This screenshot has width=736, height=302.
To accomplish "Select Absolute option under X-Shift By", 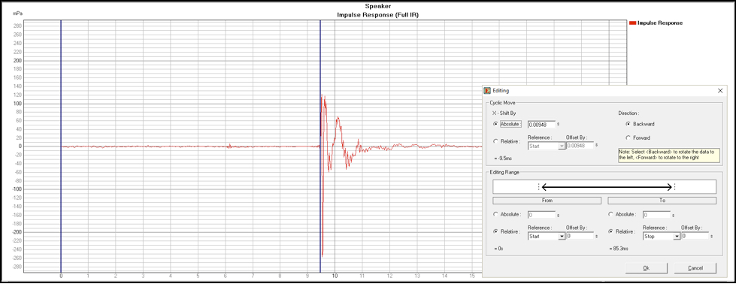I will pyautogui.click(x=495, y=124).
